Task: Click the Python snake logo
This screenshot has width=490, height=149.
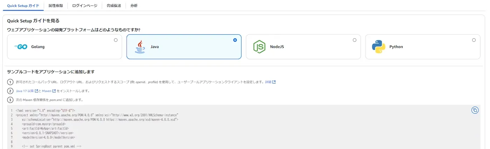Action: pyautogui.click(x=379, y=47)
